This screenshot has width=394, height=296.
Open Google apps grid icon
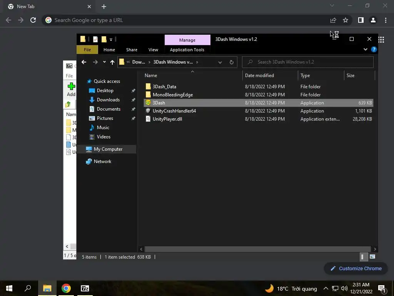[x=381, y=40]
